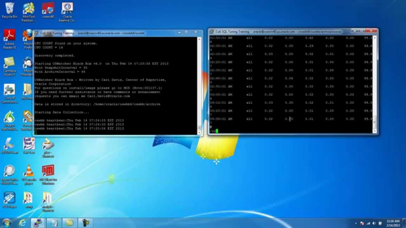Open the backup football-icon desktop shortcut
Image resolution: width=406 pixels, height=228 pixels.
(x=28, y=121)
